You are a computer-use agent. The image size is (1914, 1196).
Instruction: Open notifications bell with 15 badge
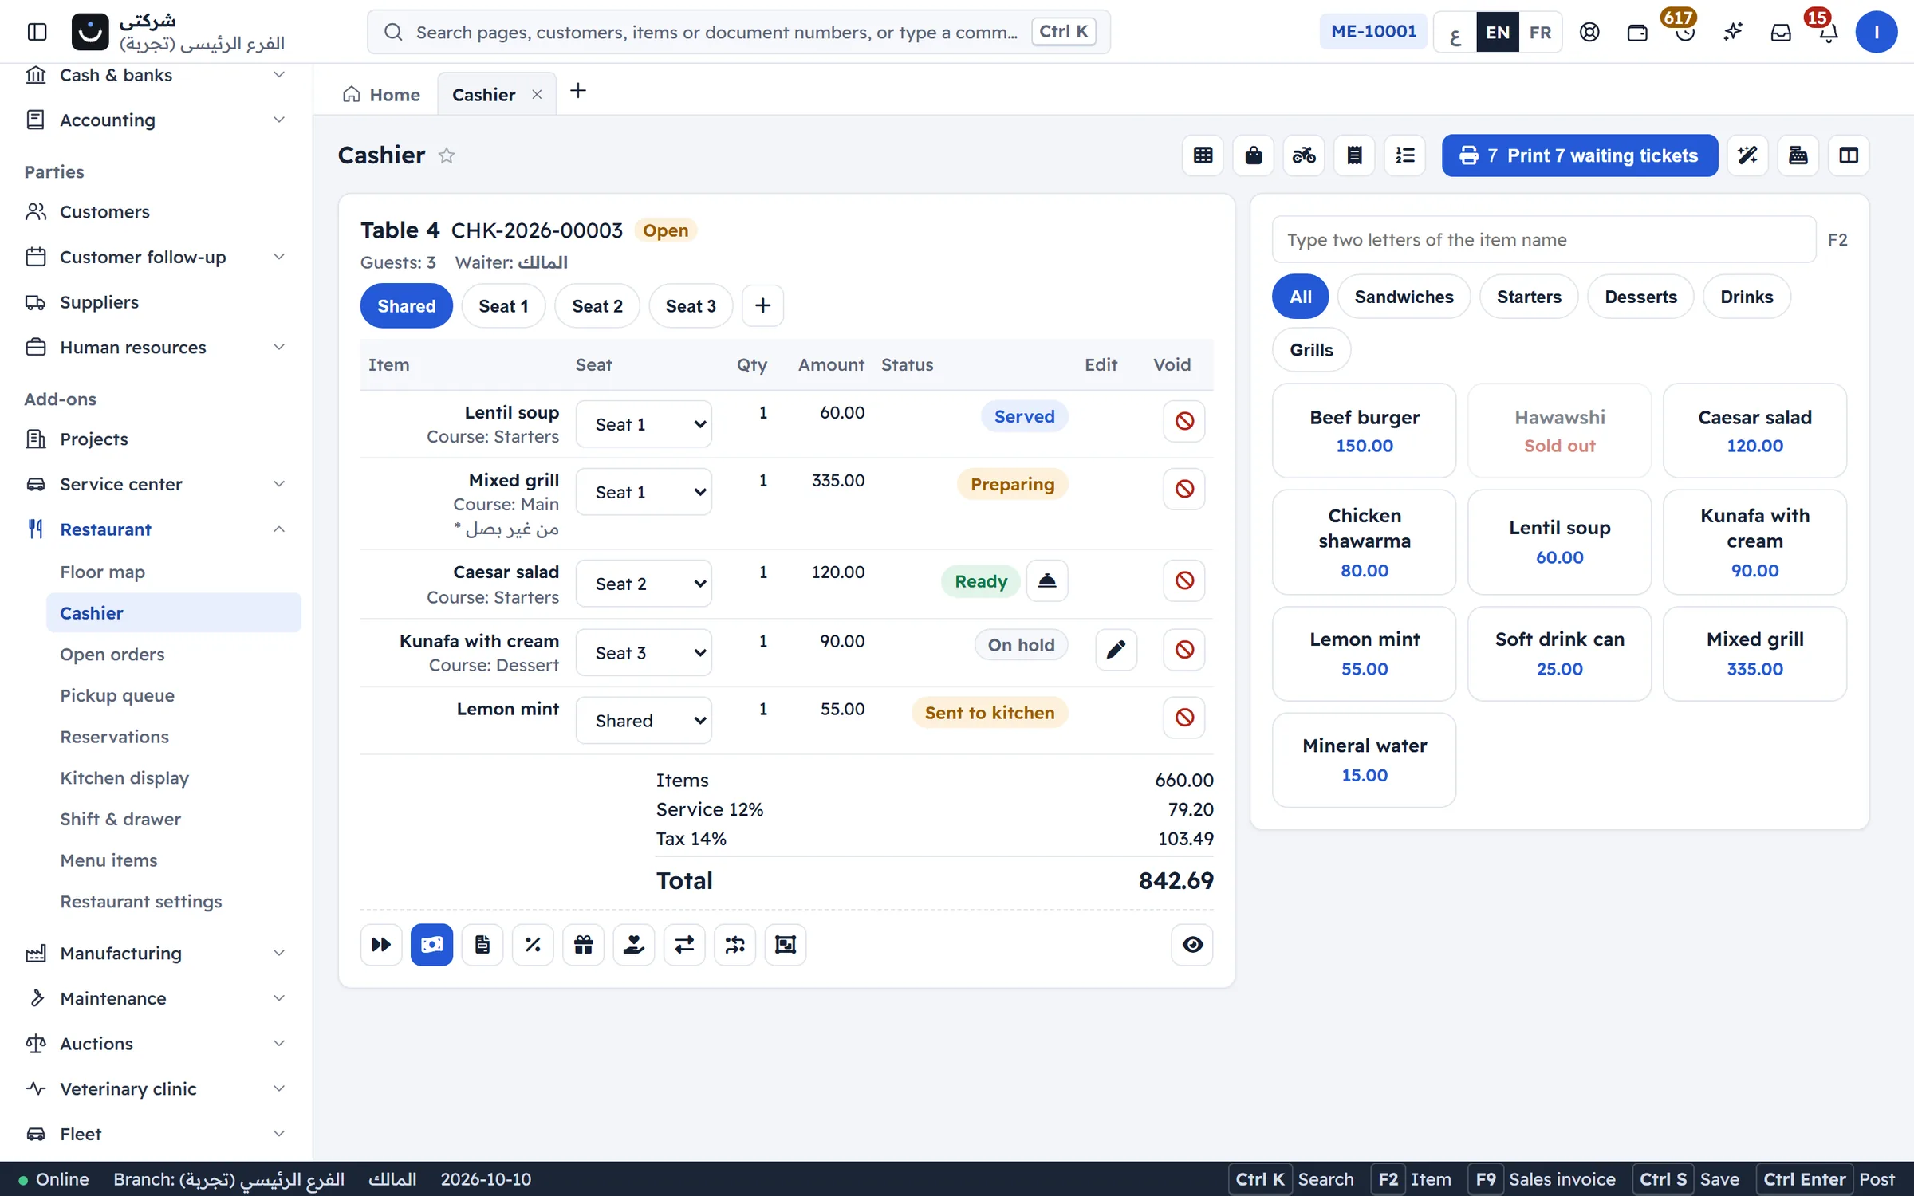point(1828,32)
